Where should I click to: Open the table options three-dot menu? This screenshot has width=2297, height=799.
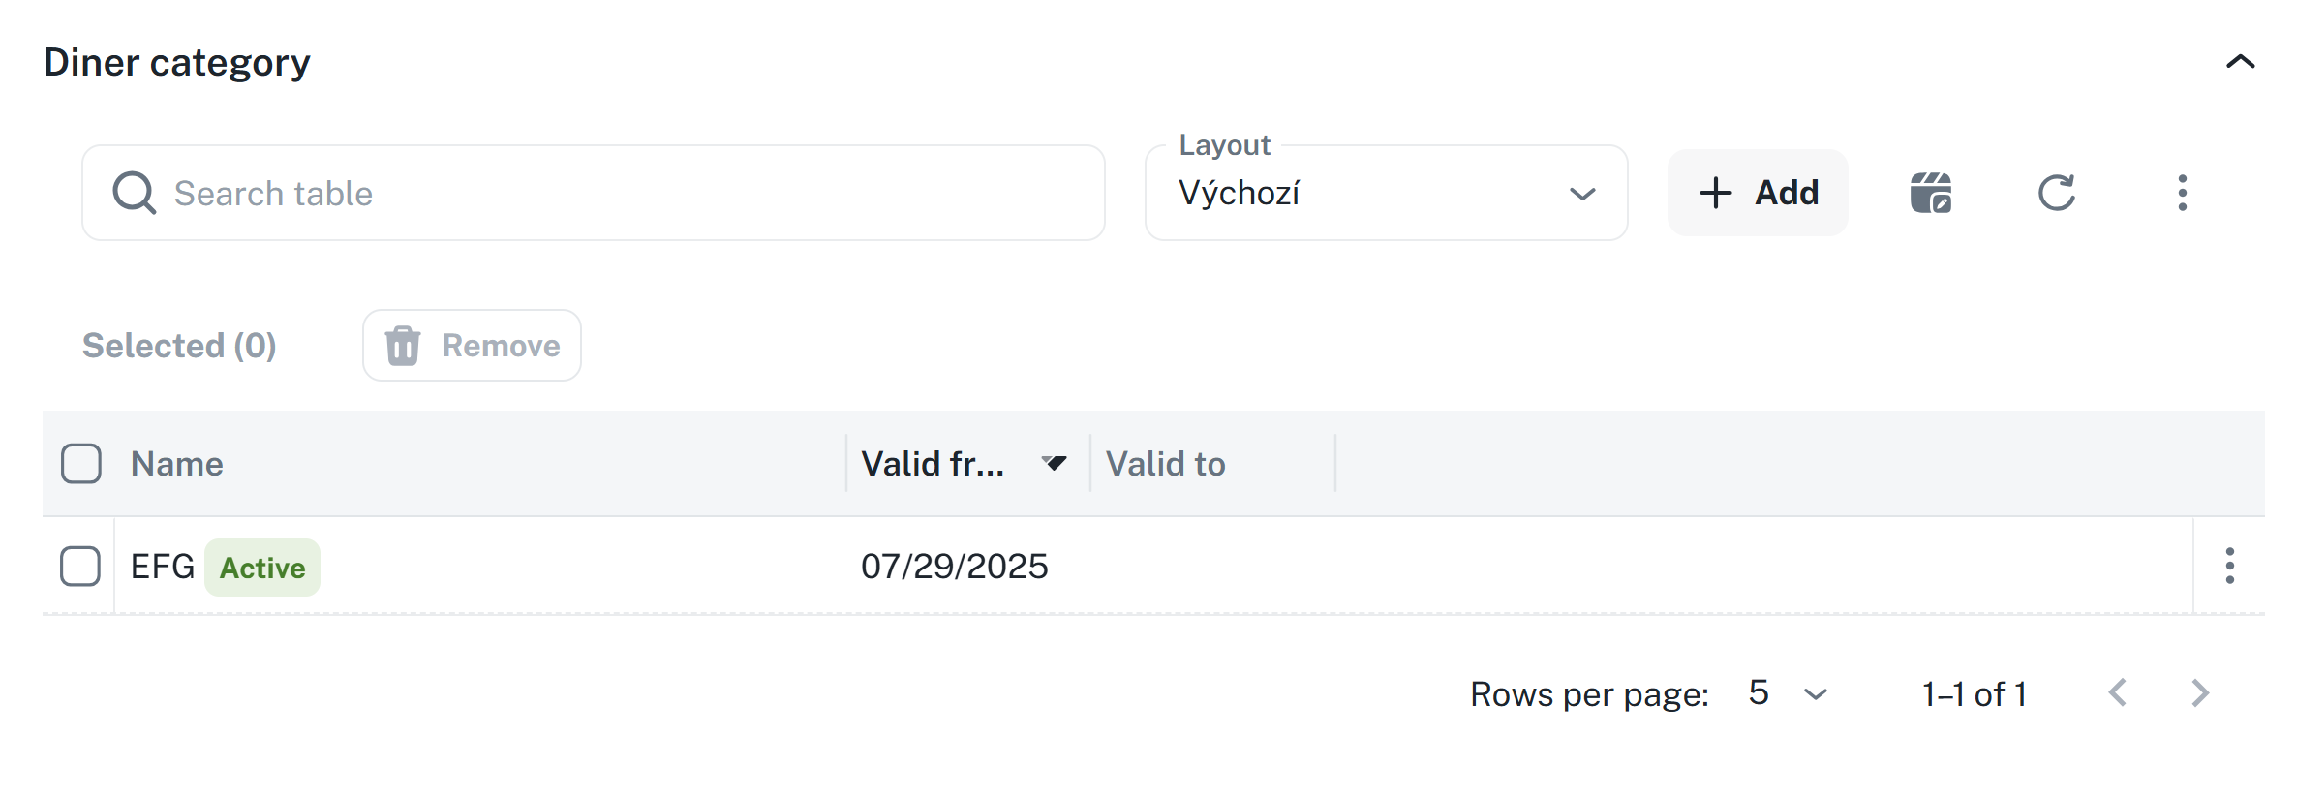click(2182, 193)
